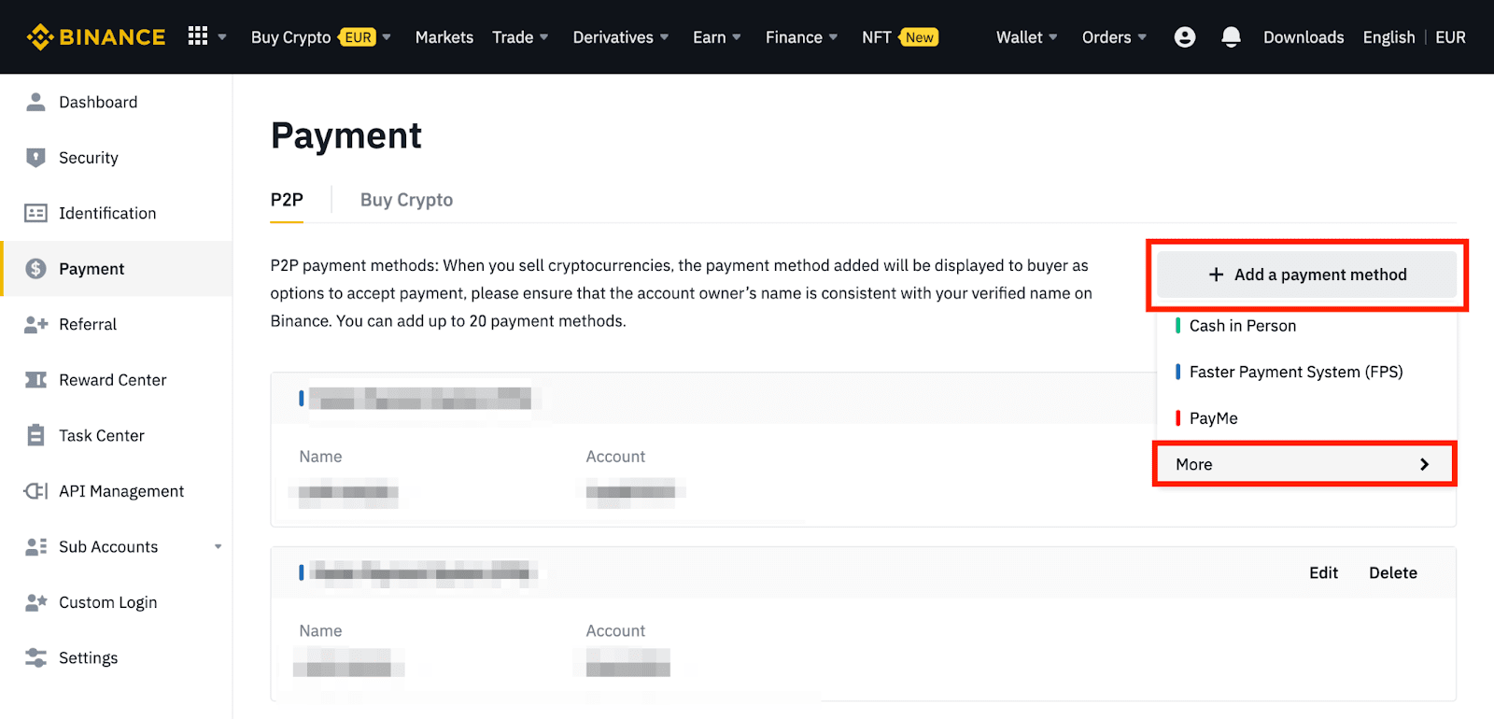Open the Orders dropdown menu

[x=1113, y=37]
